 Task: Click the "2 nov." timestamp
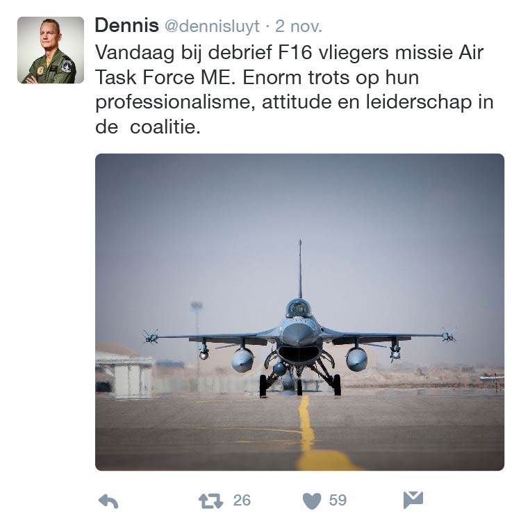pos(299,26)
